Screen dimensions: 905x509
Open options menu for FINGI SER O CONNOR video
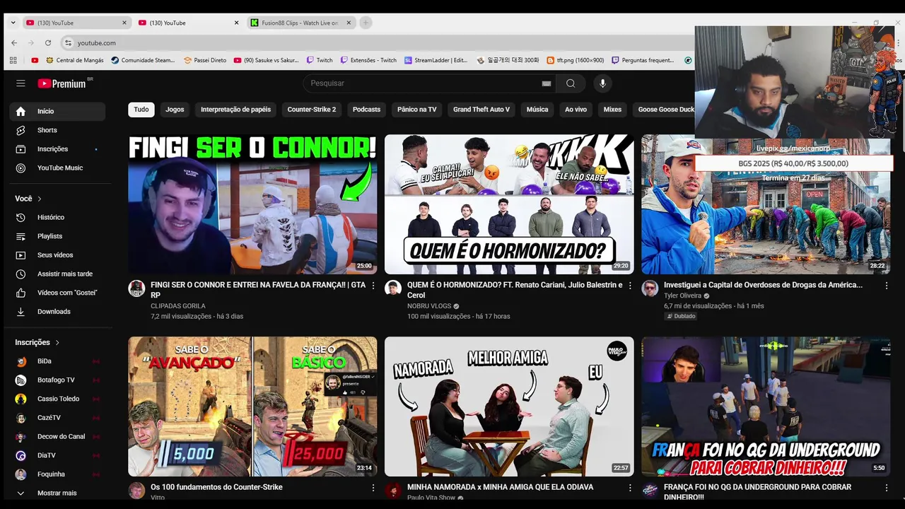click(x=373, y=286)
